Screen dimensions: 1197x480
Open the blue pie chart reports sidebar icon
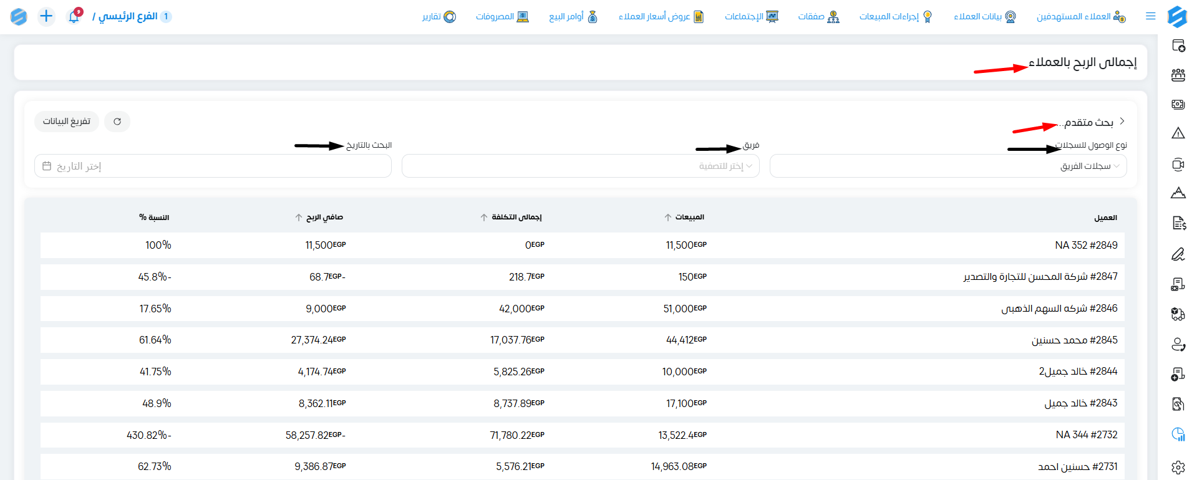point(1178,434)
